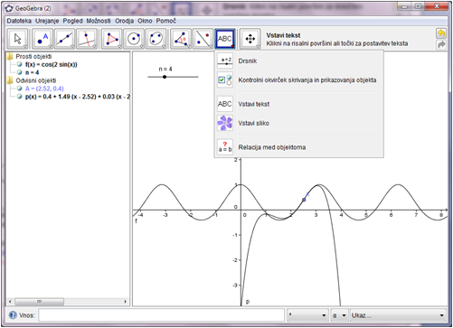Click the help question mark icon beside Vnos
453x328 pixels.
click(x=13, y=315)
